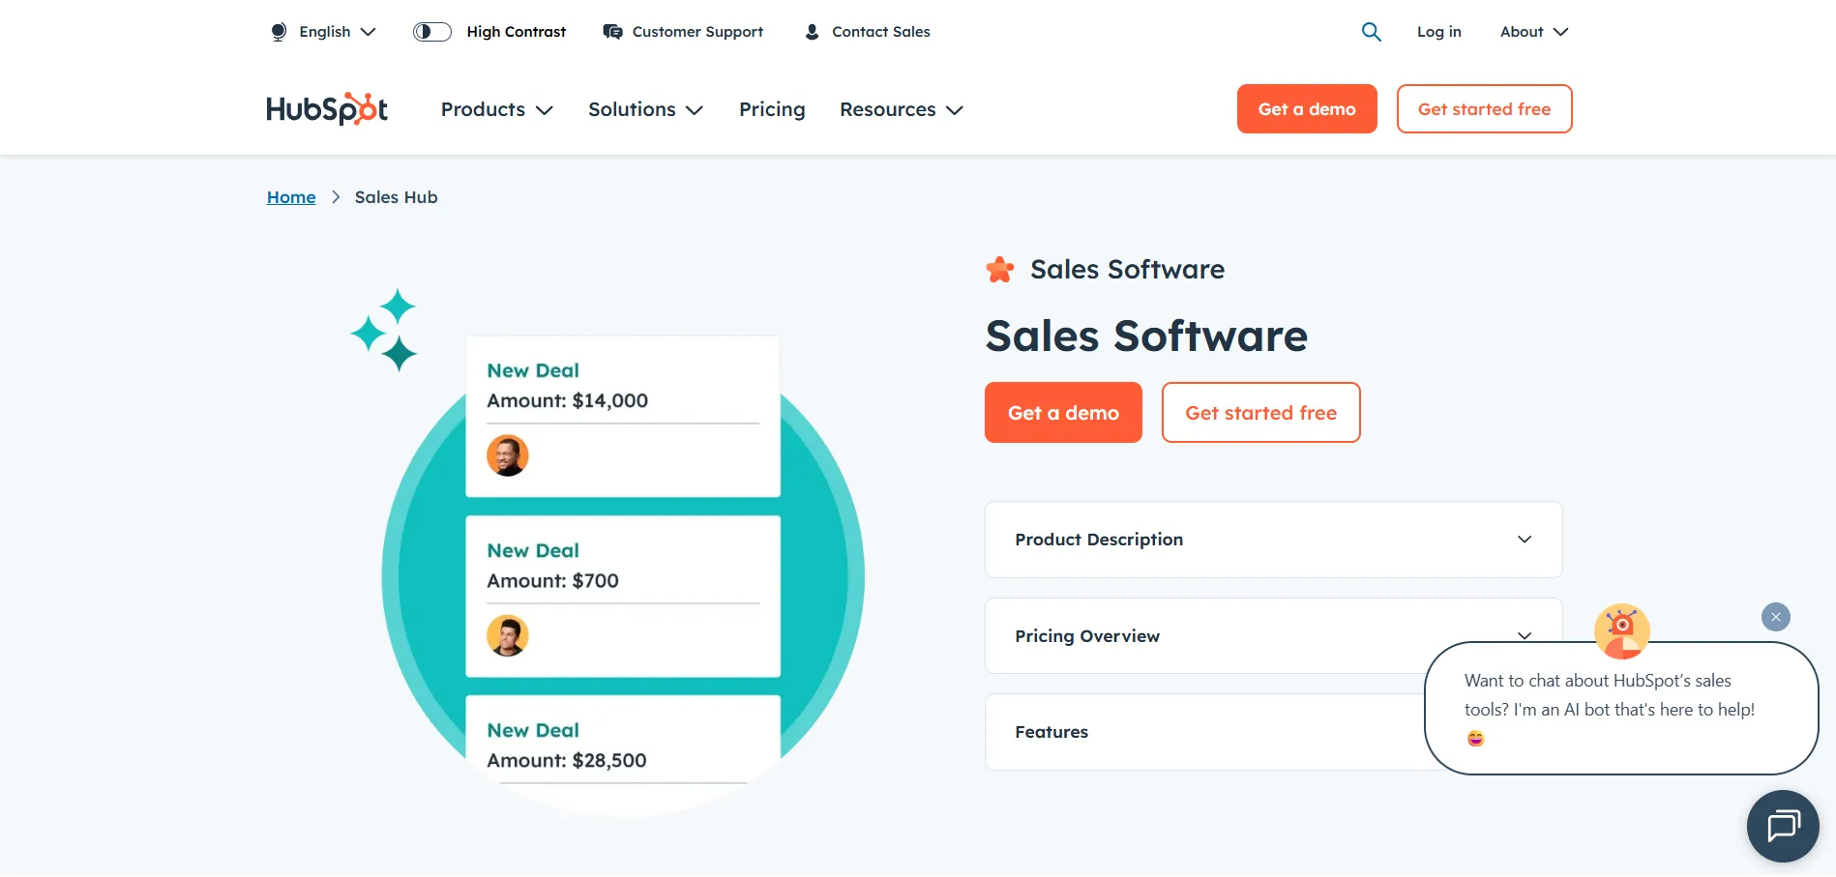Viewport: 1836px width, 877px height.
Task: Click the orange Sales Software star icon
Action: tap(1000, 270)
